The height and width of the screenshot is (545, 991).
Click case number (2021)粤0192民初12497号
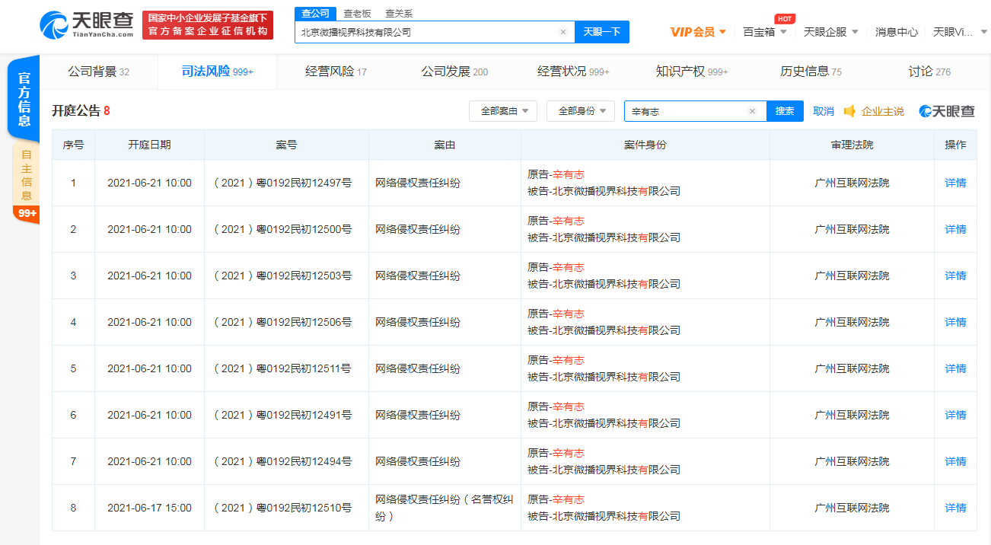pyautogui.click(x=283, y=183)
